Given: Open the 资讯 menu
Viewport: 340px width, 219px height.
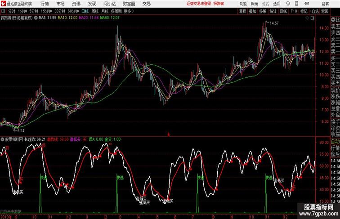Looking at the screenshot, I should [76, 4].
